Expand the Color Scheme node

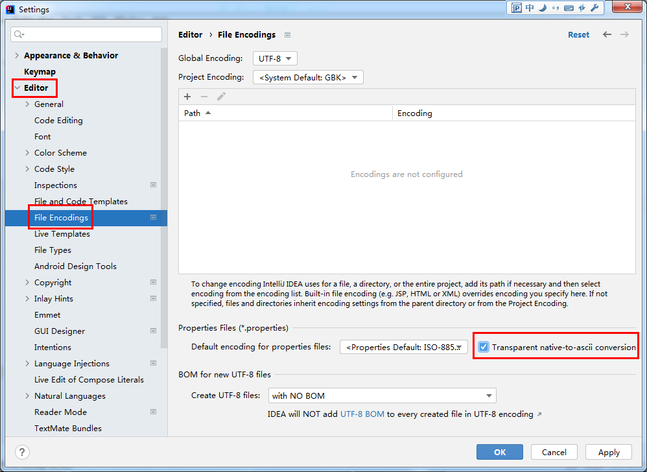(x=27, y=152)
